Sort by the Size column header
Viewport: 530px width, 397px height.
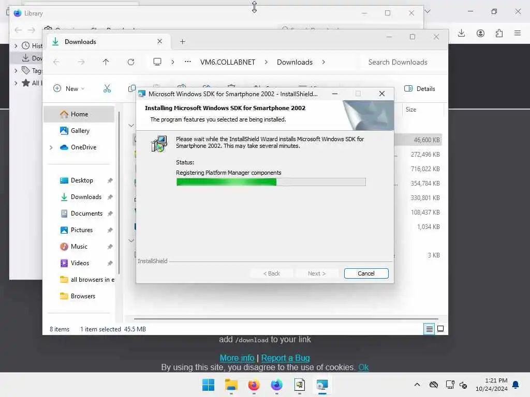pos(410,110)
